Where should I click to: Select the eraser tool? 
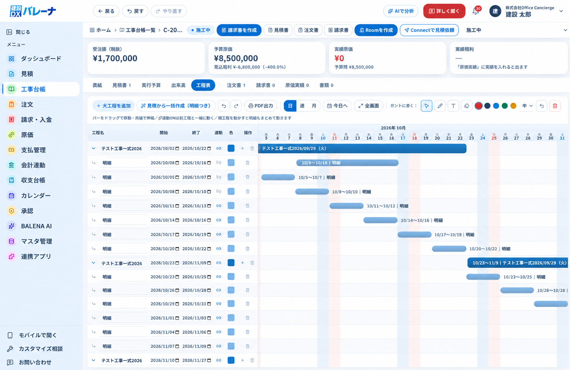[x=467, y=106]
